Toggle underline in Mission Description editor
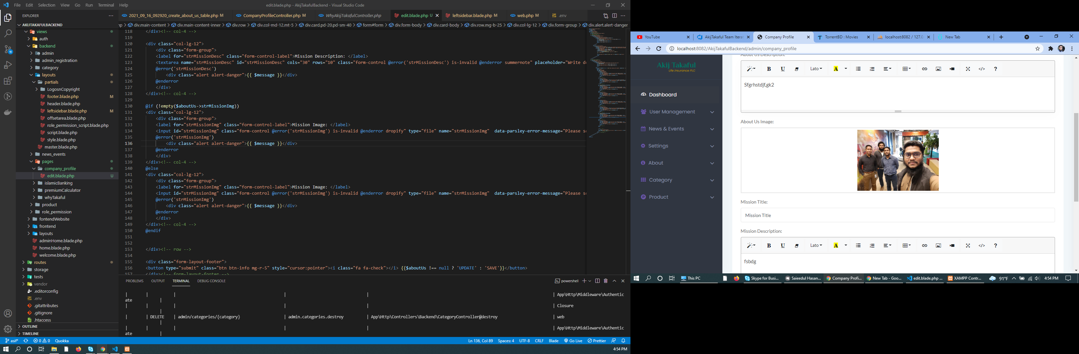Image resolution: width=1079 pixels, height=354 pixels. [782, 246]
